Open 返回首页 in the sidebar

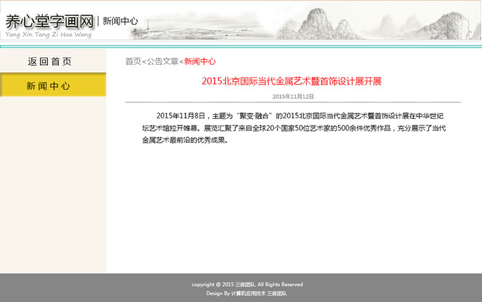[50, 61]
